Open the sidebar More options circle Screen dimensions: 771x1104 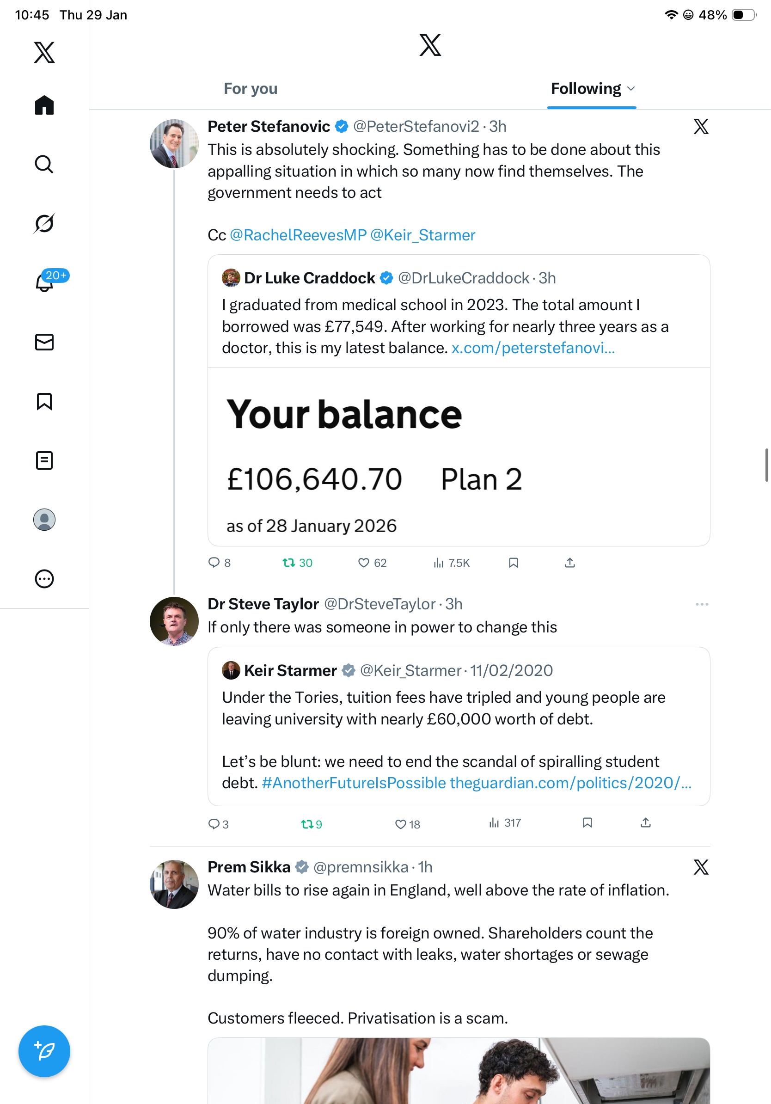pyautogui.click(x=44, y=579)
